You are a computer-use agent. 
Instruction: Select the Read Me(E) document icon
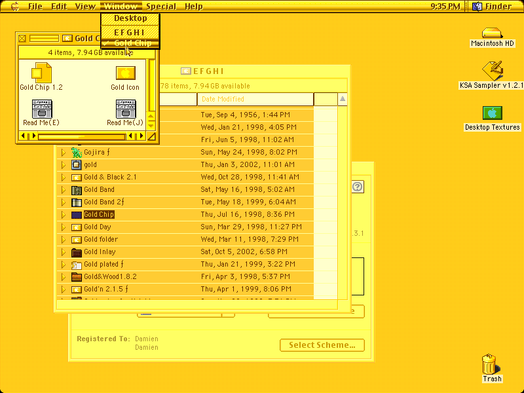click(42, 109)
